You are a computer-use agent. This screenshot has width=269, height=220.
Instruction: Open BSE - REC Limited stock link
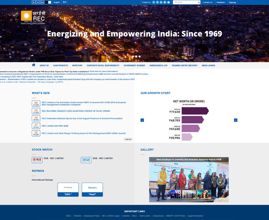pyautogui.click(x=103, y=158)
